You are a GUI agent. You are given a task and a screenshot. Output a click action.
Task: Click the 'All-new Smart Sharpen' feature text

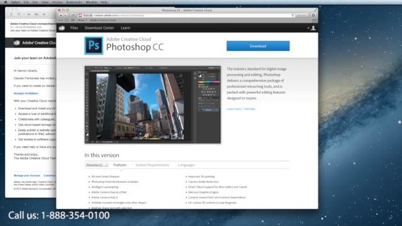pyautogui.click(x=106, y=176)
